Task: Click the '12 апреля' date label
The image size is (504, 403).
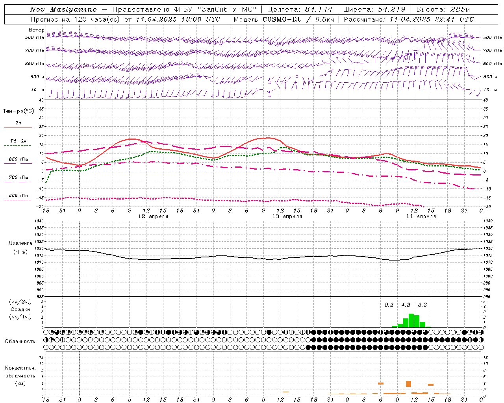Action: 153,216
